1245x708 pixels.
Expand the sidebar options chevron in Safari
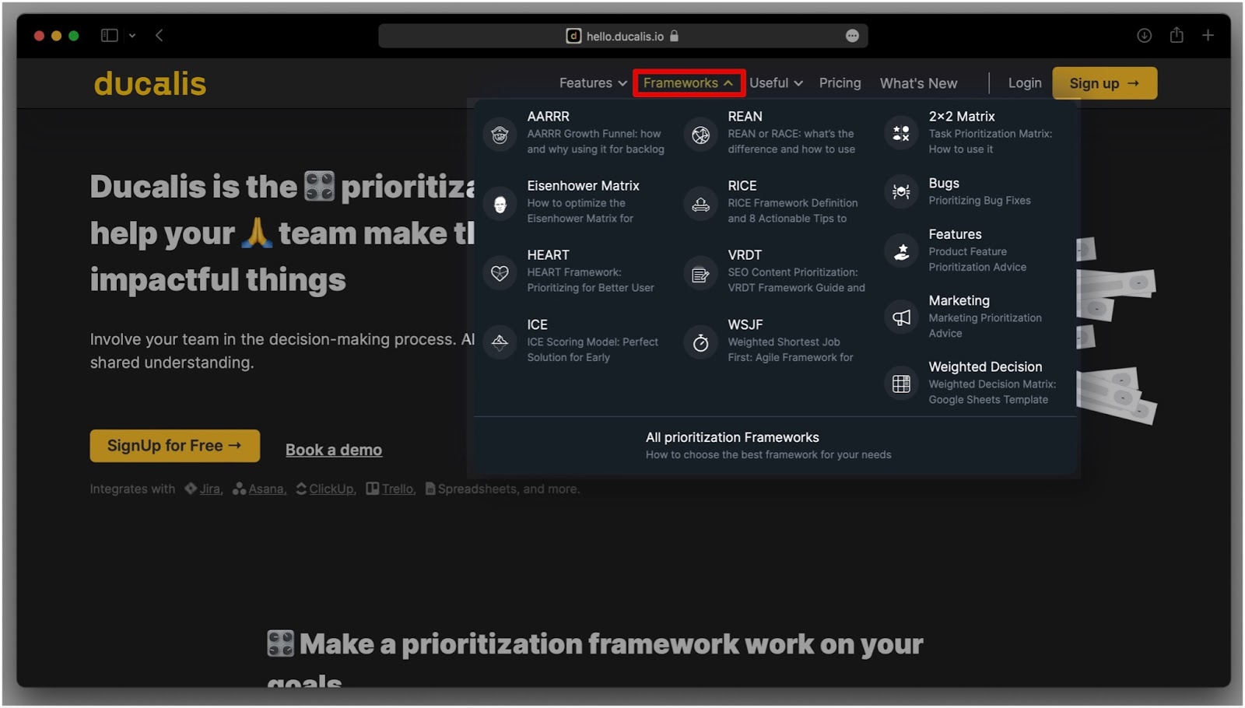coord(132,35)
